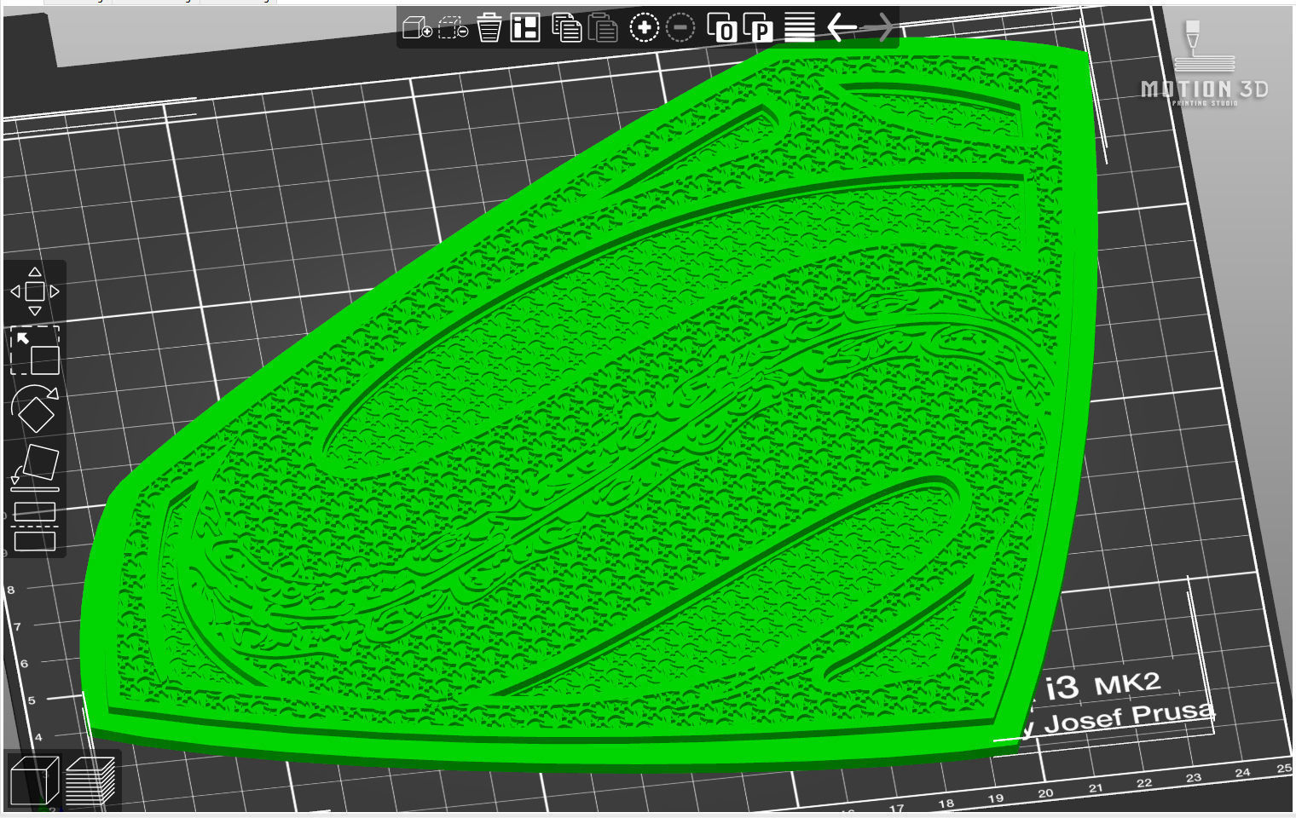Split to parts using the P icon
The image size is (1296, 818).
click(758, 28)
